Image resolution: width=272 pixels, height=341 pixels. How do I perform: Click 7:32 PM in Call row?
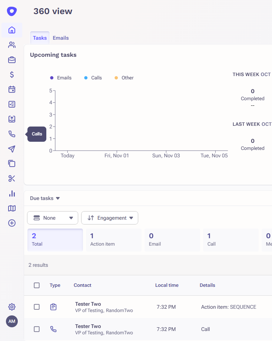click(x=166, y=329)
